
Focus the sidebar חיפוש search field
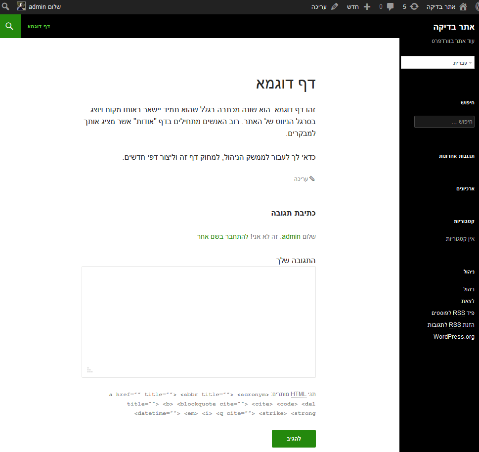pos(444,122)
